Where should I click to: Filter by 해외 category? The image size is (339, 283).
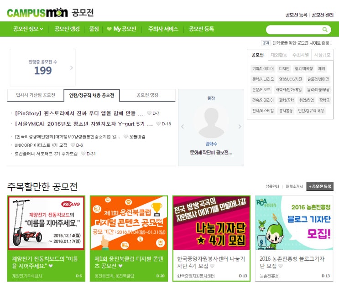click(x=322, y=69)
